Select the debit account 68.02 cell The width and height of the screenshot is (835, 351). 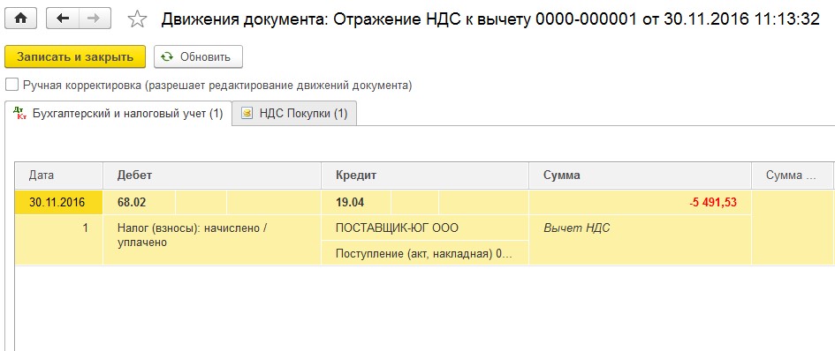click(139, 203)
